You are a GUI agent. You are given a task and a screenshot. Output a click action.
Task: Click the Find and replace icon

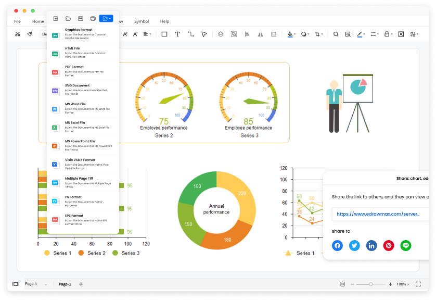[348, 34]
